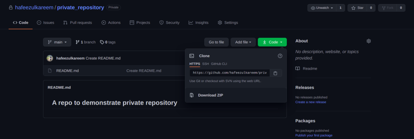This screenshot has width=414, height=139.
Task: Click the file icon beside README.md
Action: click(x=49, y=70)
